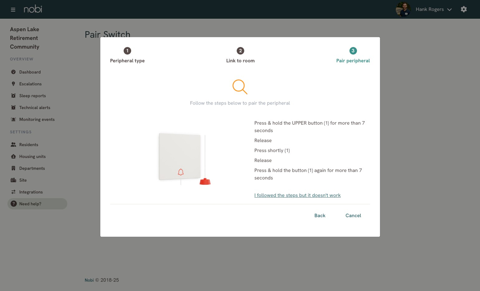This screenshot has width=480, height=291.
Task: Open the hamburger menu icon
Action: pos(13,9)
